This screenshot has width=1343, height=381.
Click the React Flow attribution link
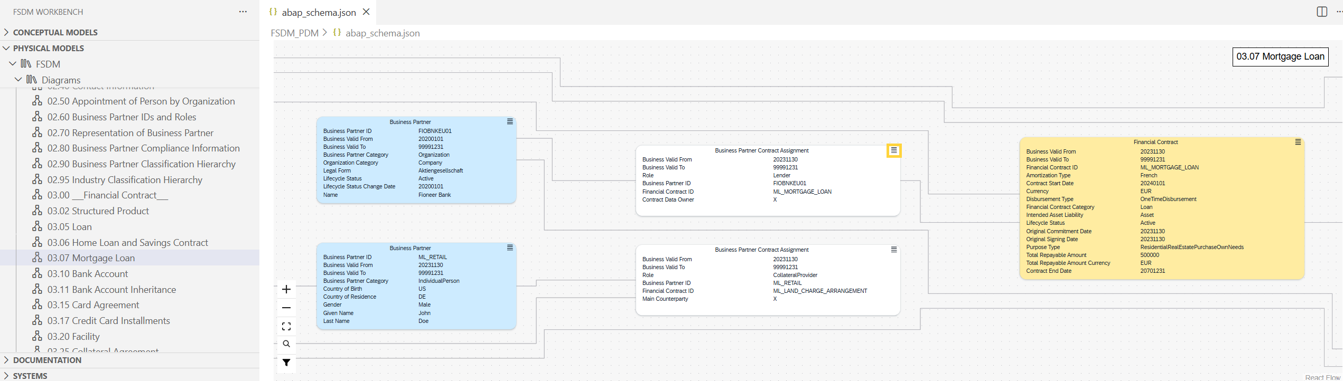(x=1322, y=377)
